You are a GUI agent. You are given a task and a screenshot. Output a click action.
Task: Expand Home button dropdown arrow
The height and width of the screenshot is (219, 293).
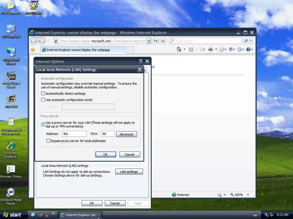point(185,49)
